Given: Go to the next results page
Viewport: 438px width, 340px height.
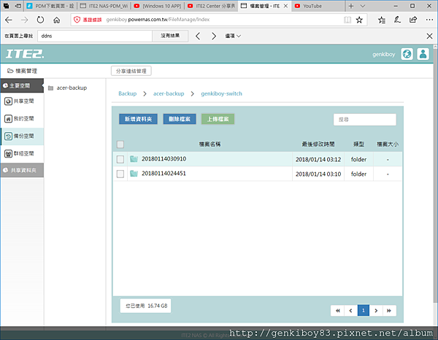Looking at the screenshot, I should coord(376,310).
